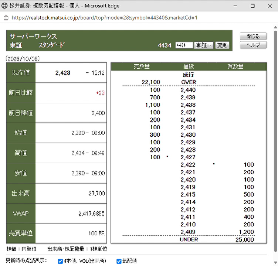
Task: Click volume value 27,700
Action: [x=96, y=193]
